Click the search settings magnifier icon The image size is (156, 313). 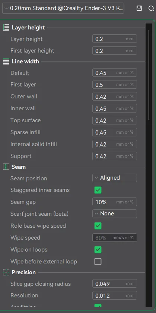coord(151,8)
